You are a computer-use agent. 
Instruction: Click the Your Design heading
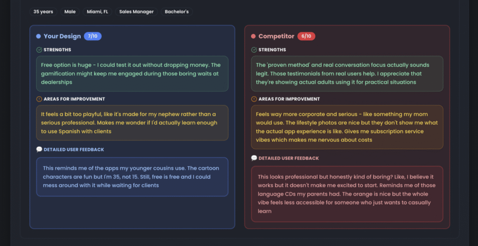pos(62,36)
